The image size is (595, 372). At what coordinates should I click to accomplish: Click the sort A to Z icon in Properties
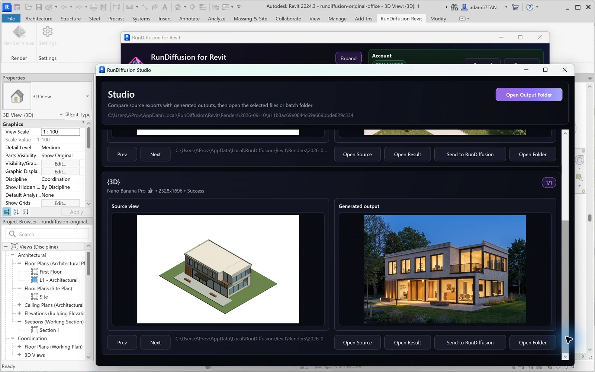(x=16, y=212)
